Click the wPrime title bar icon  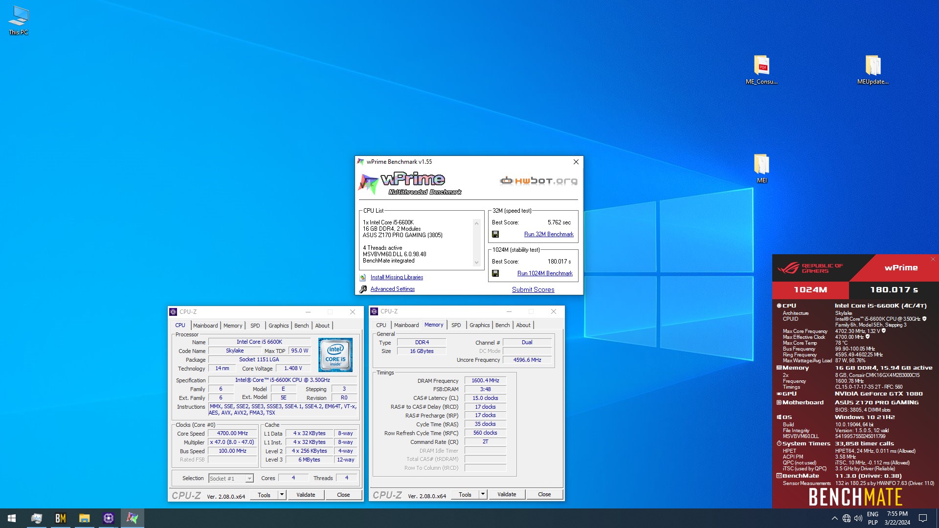click(361, 162)
